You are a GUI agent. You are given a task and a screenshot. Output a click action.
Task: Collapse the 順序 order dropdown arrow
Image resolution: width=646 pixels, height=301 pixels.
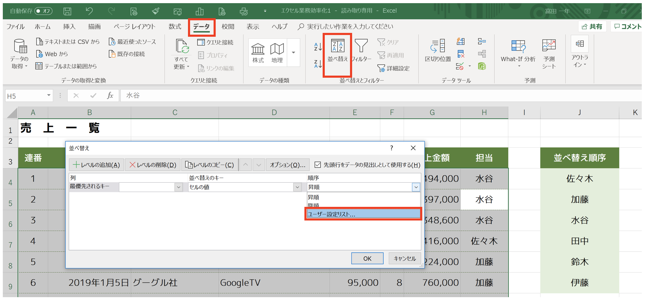pos(416,187)
